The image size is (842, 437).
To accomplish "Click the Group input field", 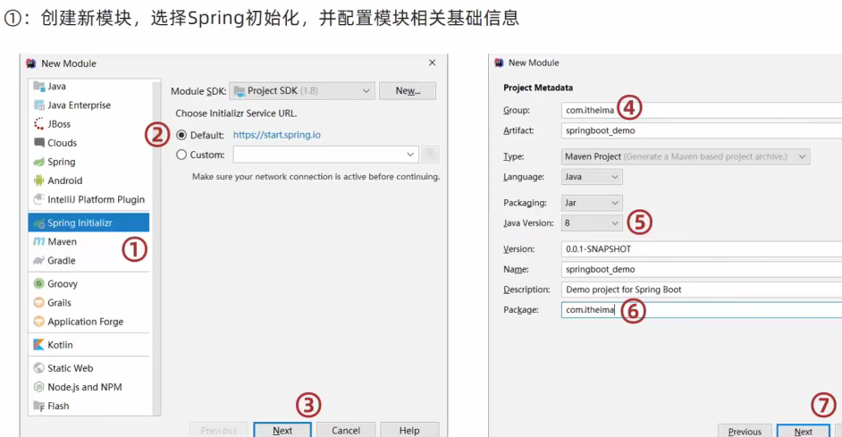I will (702, 110).
